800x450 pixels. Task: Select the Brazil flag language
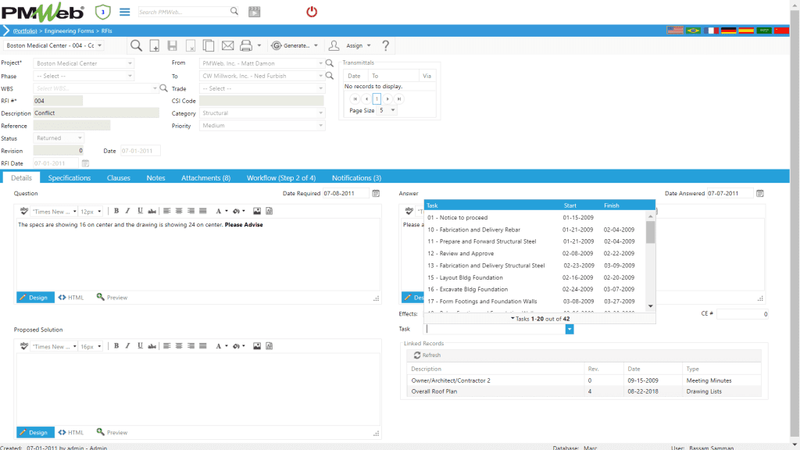click(693, 30)
